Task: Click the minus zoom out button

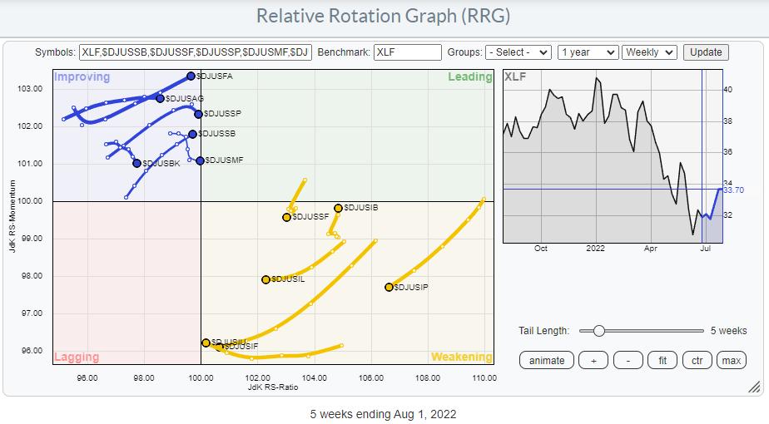Action: (628, 360)
